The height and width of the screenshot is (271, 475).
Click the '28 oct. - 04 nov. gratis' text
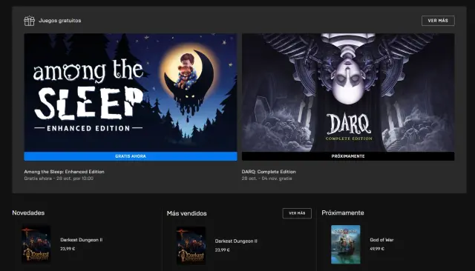267,178
